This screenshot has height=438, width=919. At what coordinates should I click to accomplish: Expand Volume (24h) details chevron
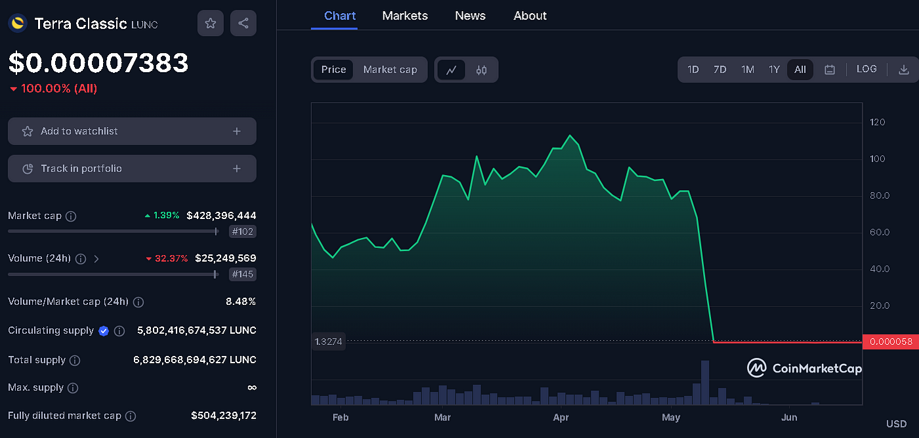(x=96, y=259)
